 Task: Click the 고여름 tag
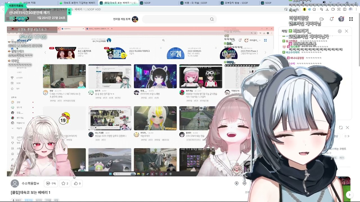click(48, 200)
